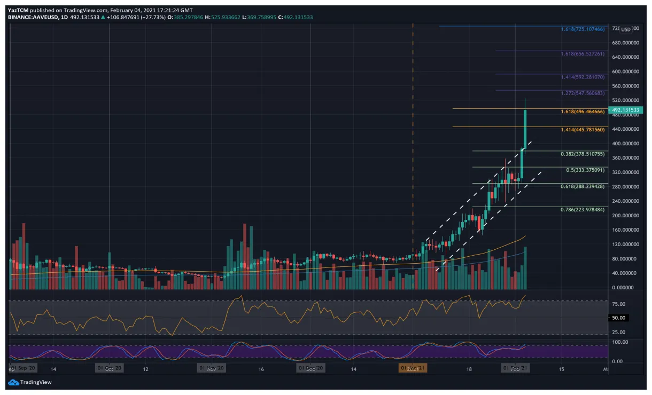652x395 pixels.
Task: Click the 01 Feb '21 date marker
Action: [x=515, y=368]
